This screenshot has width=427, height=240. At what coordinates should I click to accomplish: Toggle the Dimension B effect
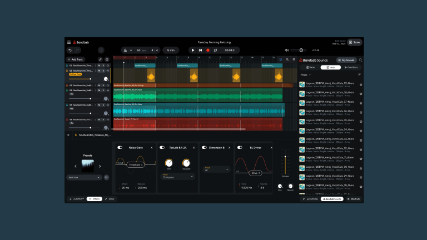click(x=204, y=147)
